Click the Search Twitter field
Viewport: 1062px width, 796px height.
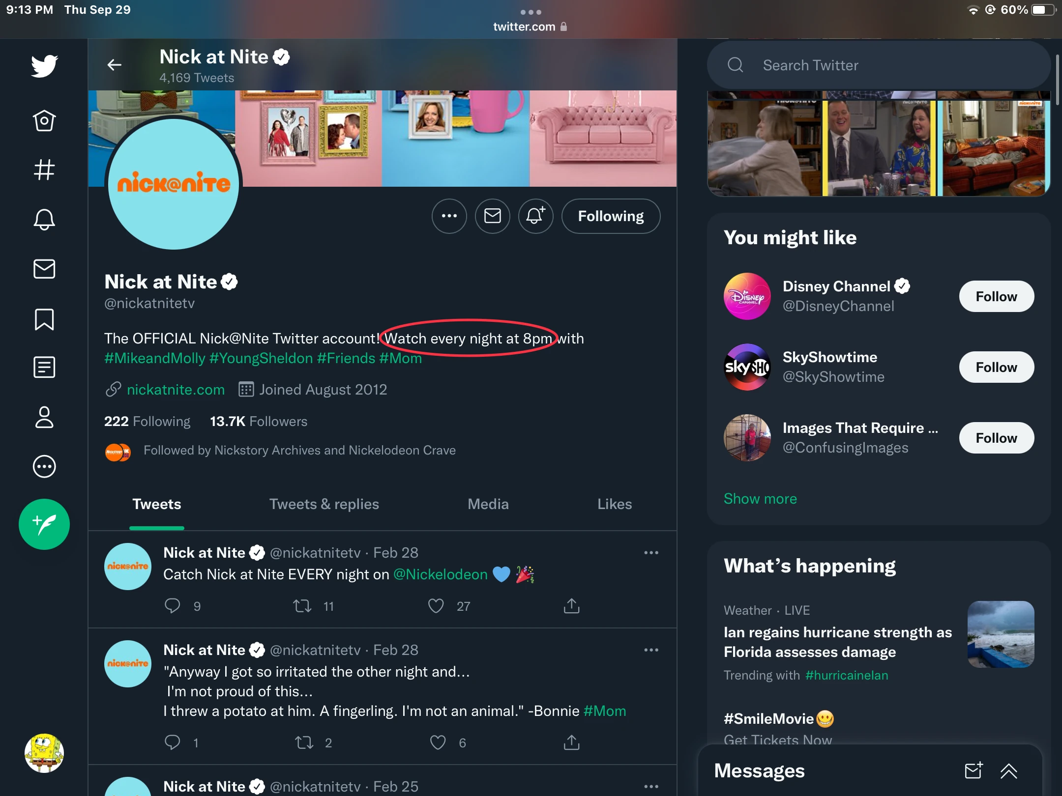click(879, 65)
